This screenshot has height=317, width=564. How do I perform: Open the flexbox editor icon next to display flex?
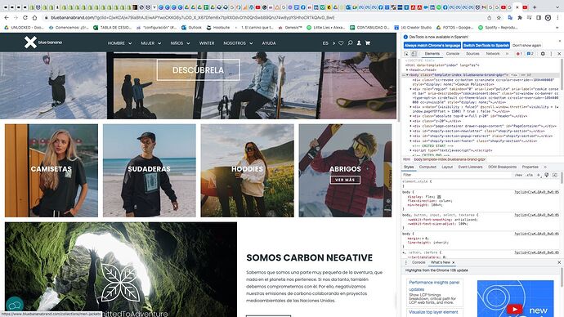coord(439,197)
